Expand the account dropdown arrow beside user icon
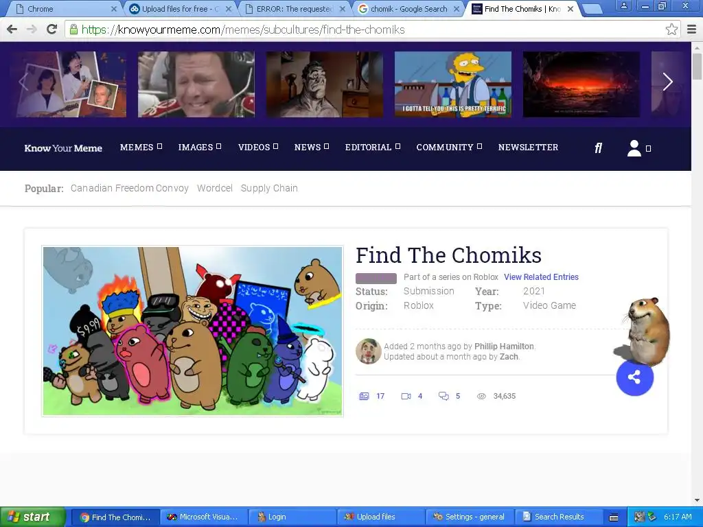 tap(648, 148)
